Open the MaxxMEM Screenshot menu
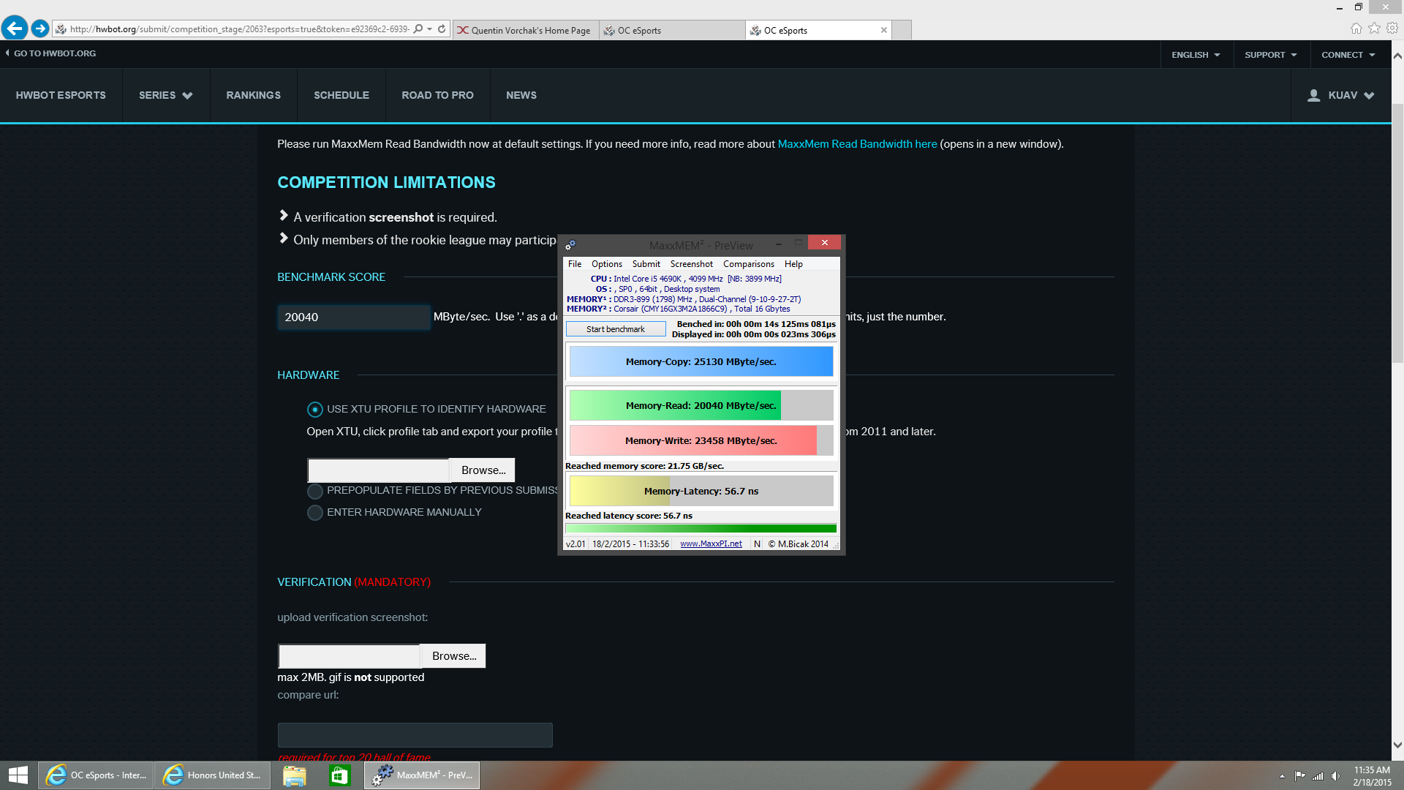This screenshot has height=790, width=1404. click(x=692, y=264)
